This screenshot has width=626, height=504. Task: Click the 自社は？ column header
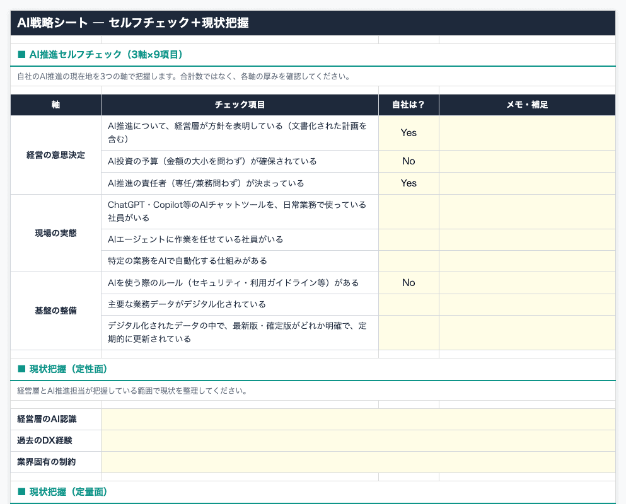coord(409,105)
